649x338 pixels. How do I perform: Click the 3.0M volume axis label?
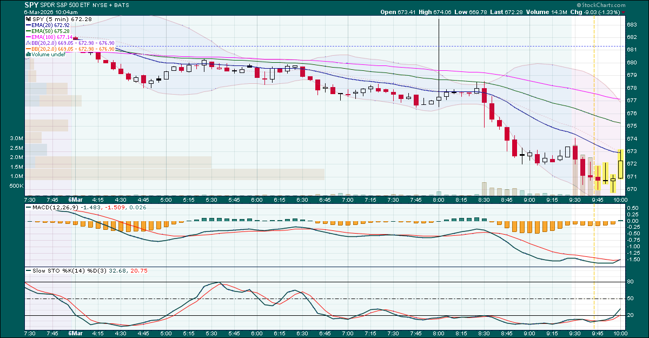point(16,138)
